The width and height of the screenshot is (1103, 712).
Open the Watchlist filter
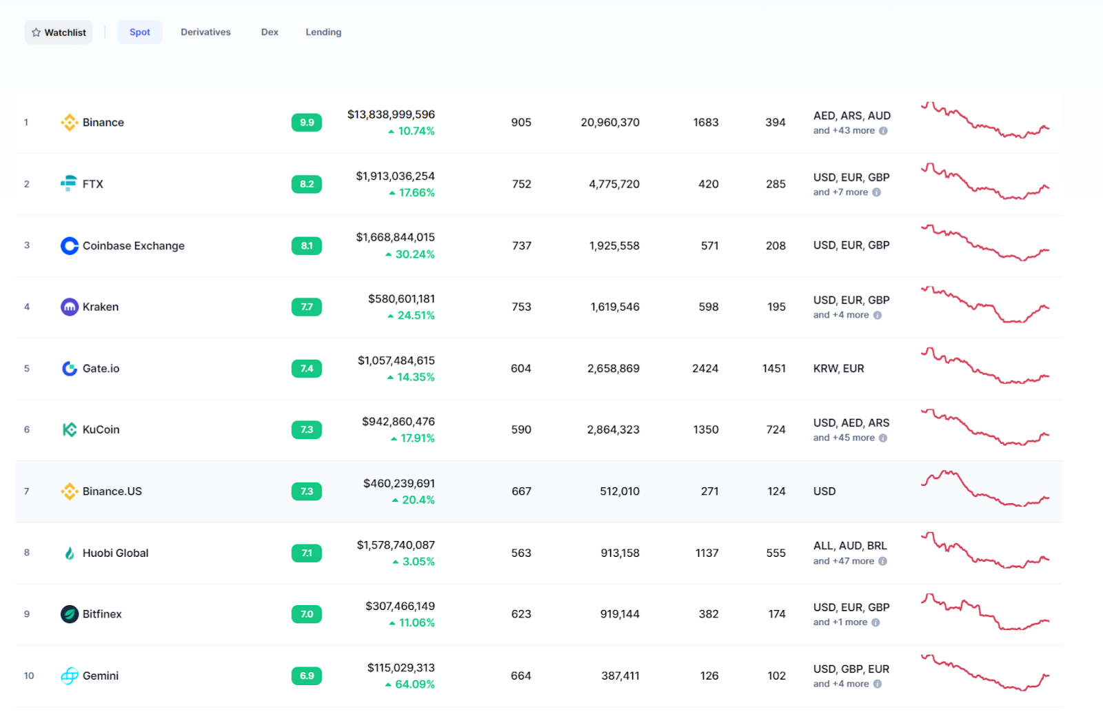(59, 32)
